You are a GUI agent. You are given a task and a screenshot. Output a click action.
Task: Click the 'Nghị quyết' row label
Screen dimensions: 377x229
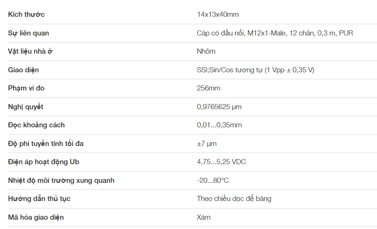26,107
